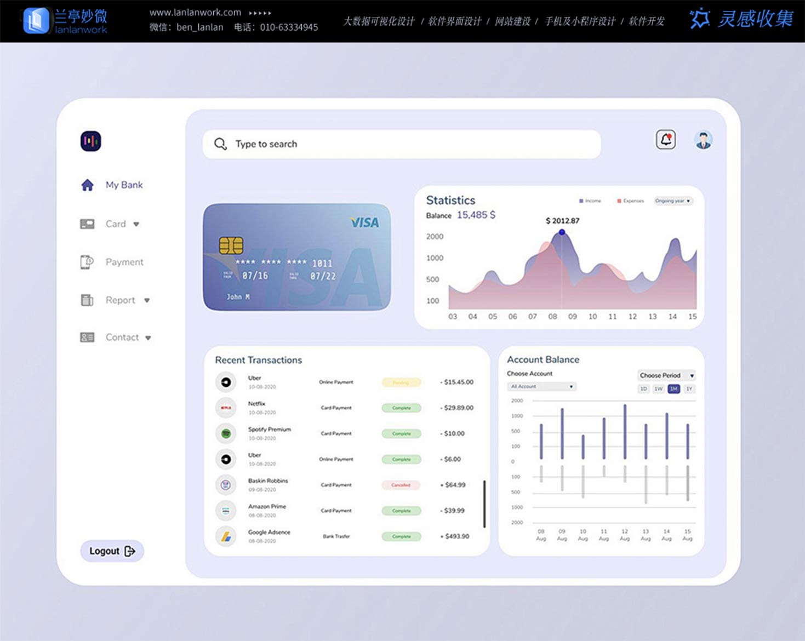Screen dimensions: 805x641
Task: Select the 1D period option
Action: tap(643, 389)
